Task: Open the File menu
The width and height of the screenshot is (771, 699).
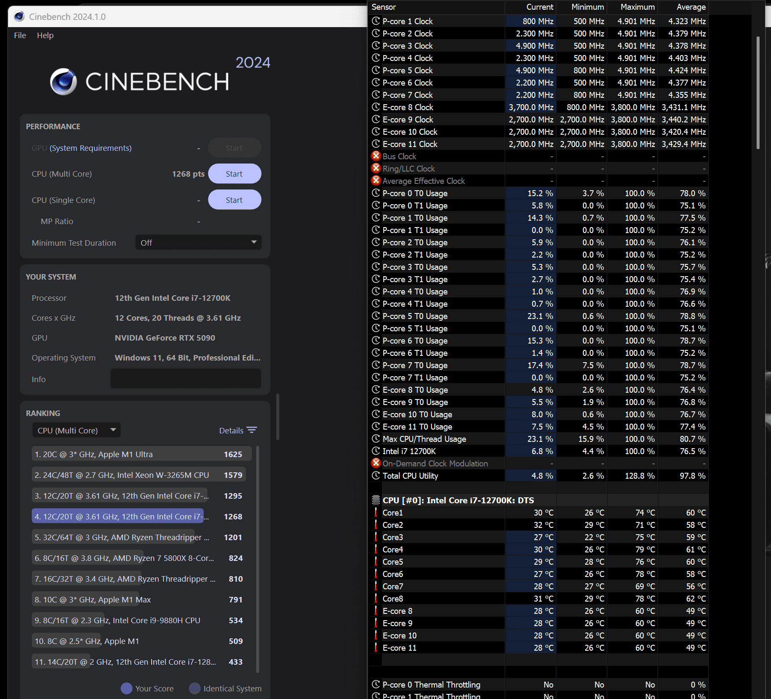Action: [x=20, y=35]
